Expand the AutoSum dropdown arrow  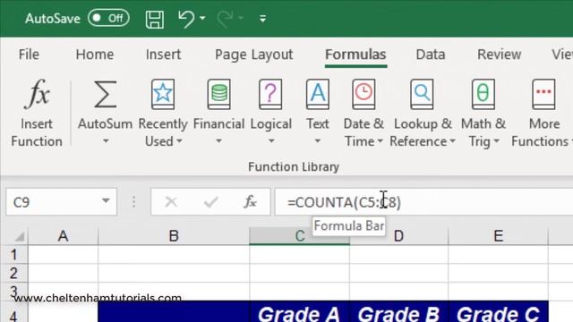(x=106, y=141)
